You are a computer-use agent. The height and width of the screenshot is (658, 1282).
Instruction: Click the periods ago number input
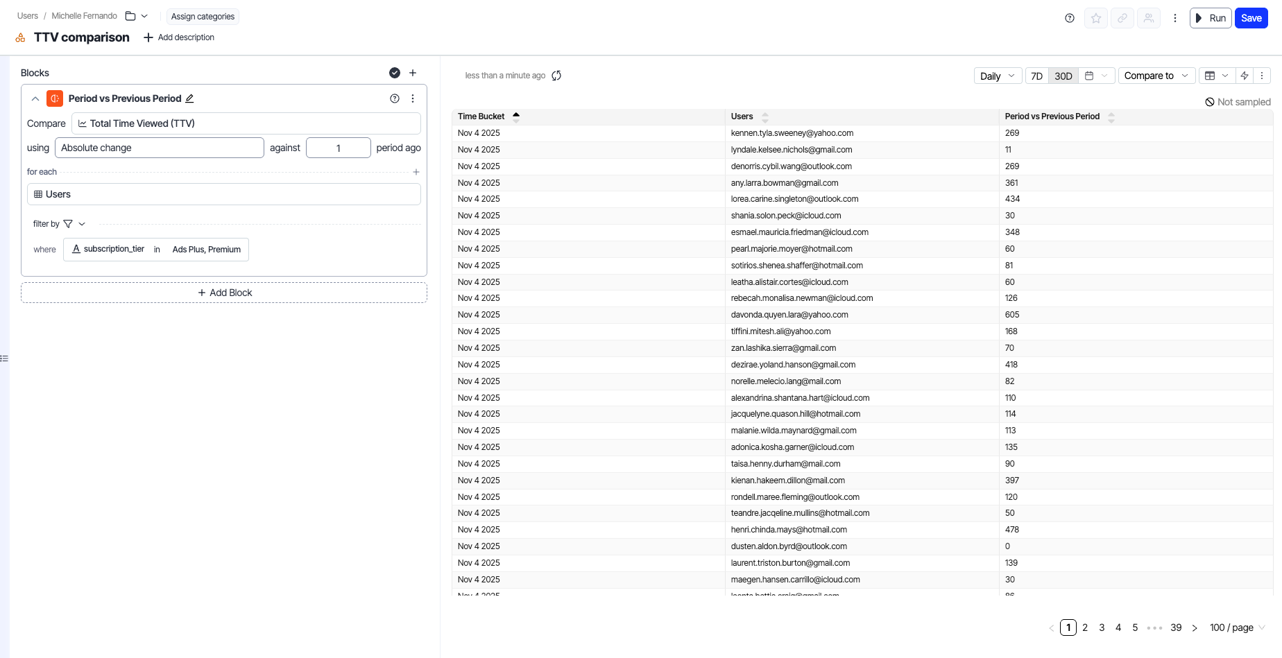pyautogui.click(x=338, y=148)
